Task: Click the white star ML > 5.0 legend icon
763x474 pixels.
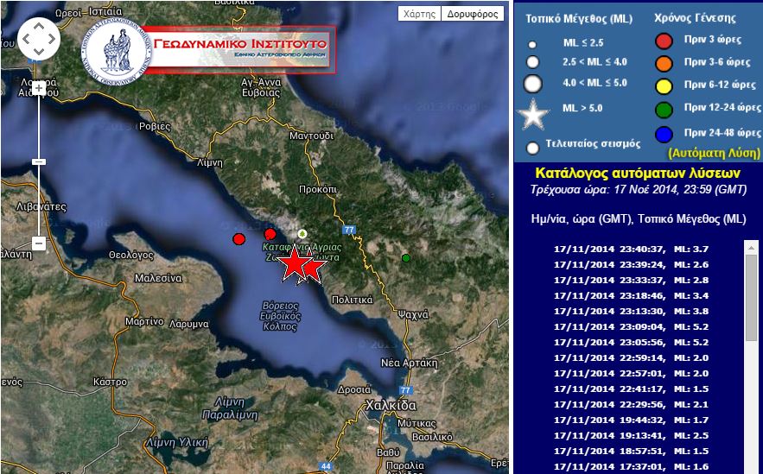Action: (x=533, y=113)
